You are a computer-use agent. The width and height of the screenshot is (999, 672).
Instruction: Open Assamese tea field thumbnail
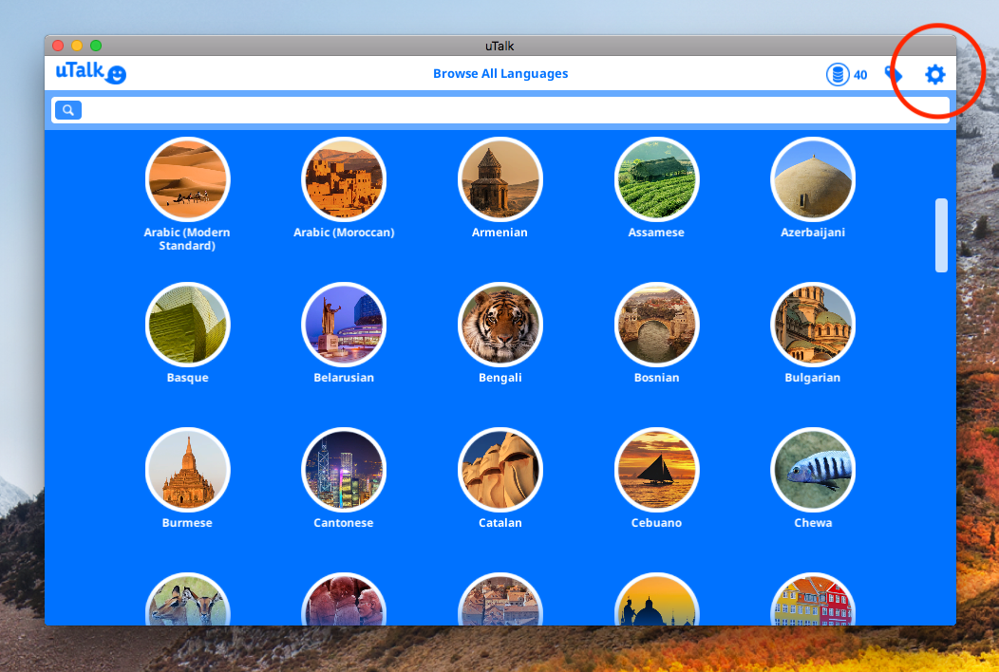coord(656,179)
